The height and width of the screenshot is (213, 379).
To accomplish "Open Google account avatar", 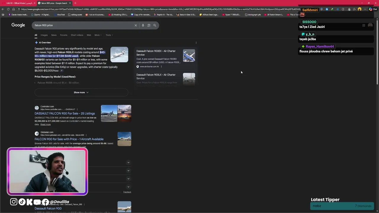I will pos(370,25).
